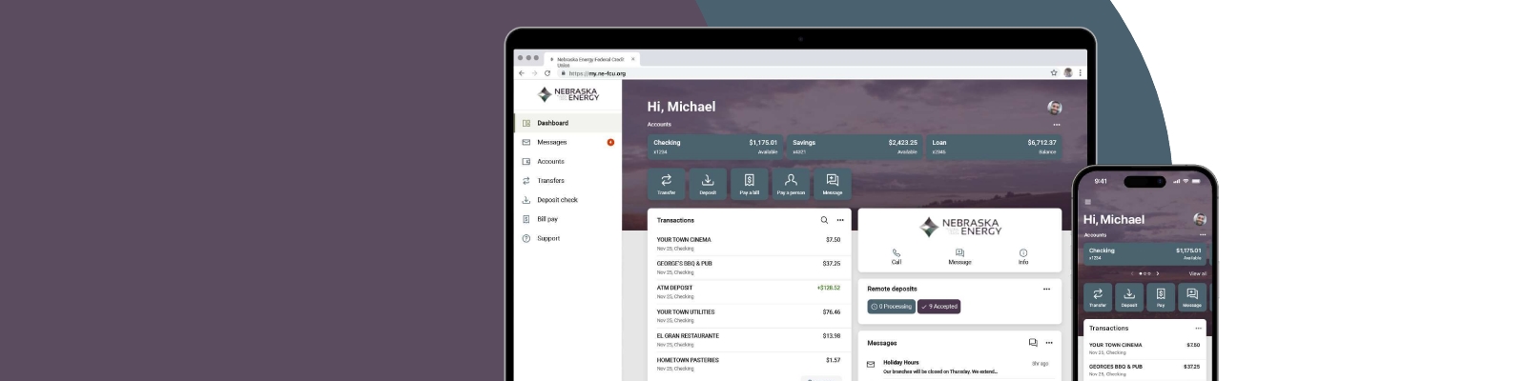Open the Holiday Hours message
This screenshot has height=381, width=1526.
(959, 367)
